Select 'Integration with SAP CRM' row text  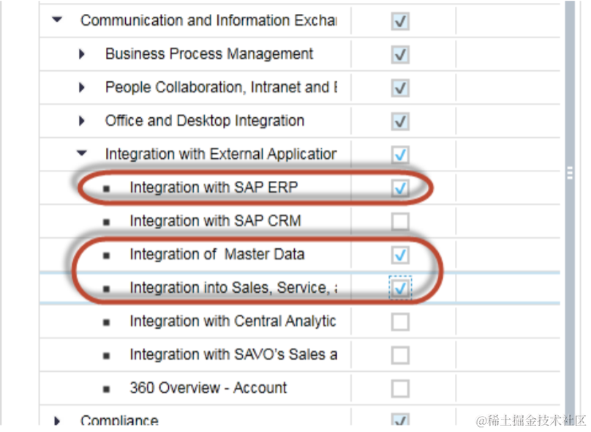tap(215, 220)
